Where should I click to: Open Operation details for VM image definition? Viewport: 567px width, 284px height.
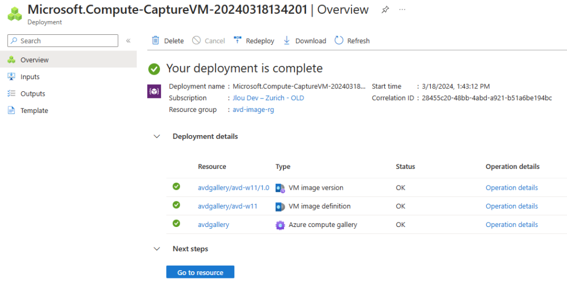point(512,206)
